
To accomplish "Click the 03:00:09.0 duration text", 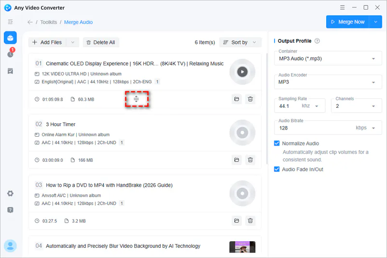I will 53,160.
